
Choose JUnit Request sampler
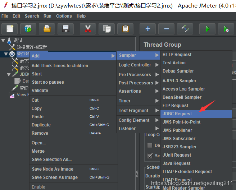tap(196, 155)
